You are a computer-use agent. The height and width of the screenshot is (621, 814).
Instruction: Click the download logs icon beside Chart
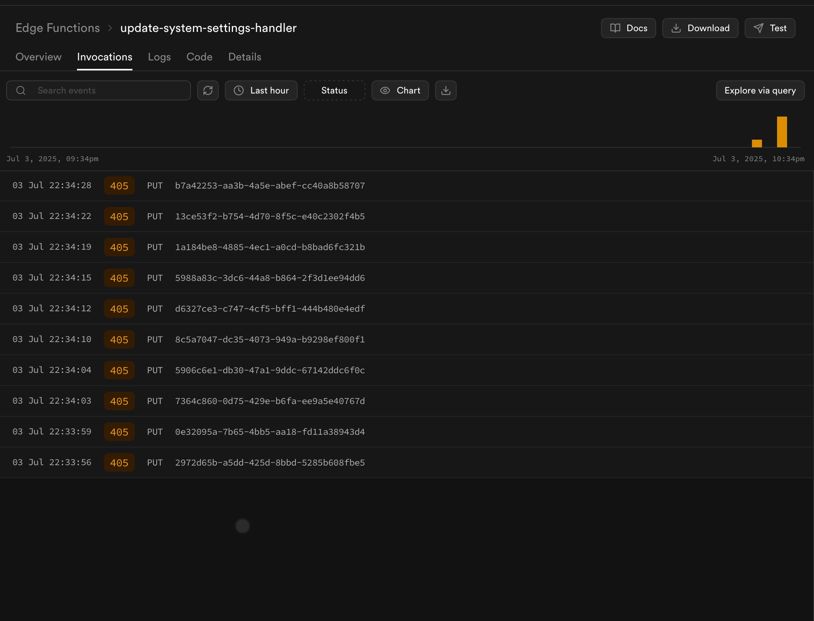tap(446, 90)
